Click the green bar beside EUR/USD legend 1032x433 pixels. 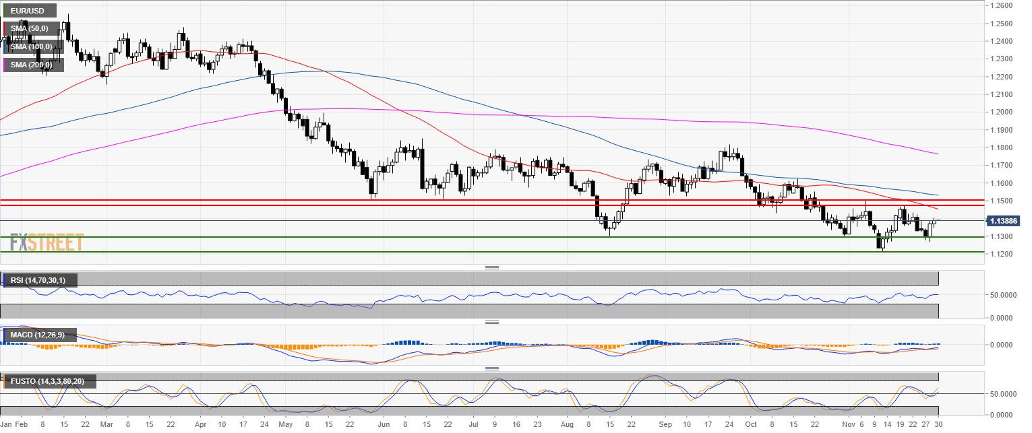click(3, 11)
